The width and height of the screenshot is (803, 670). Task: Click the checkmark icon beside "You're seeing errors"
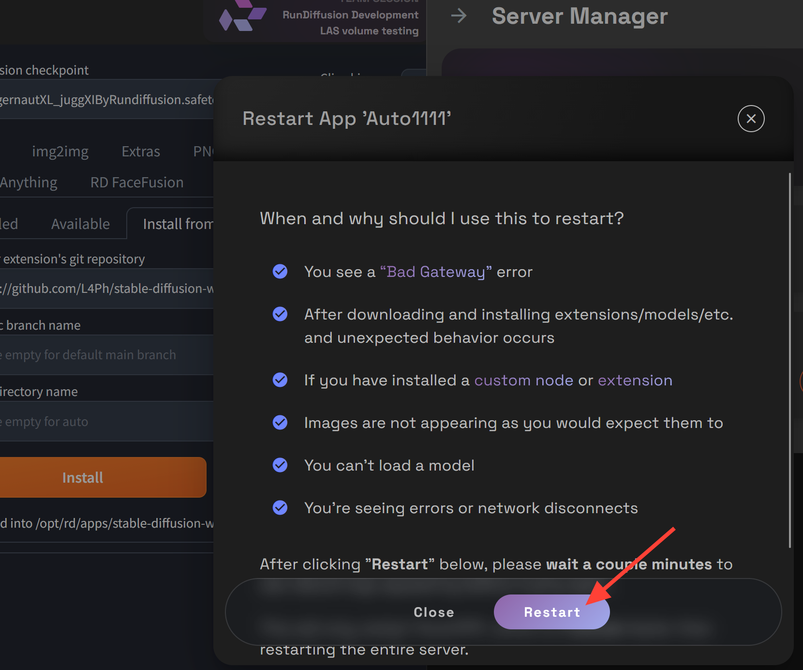pos(280,508)
